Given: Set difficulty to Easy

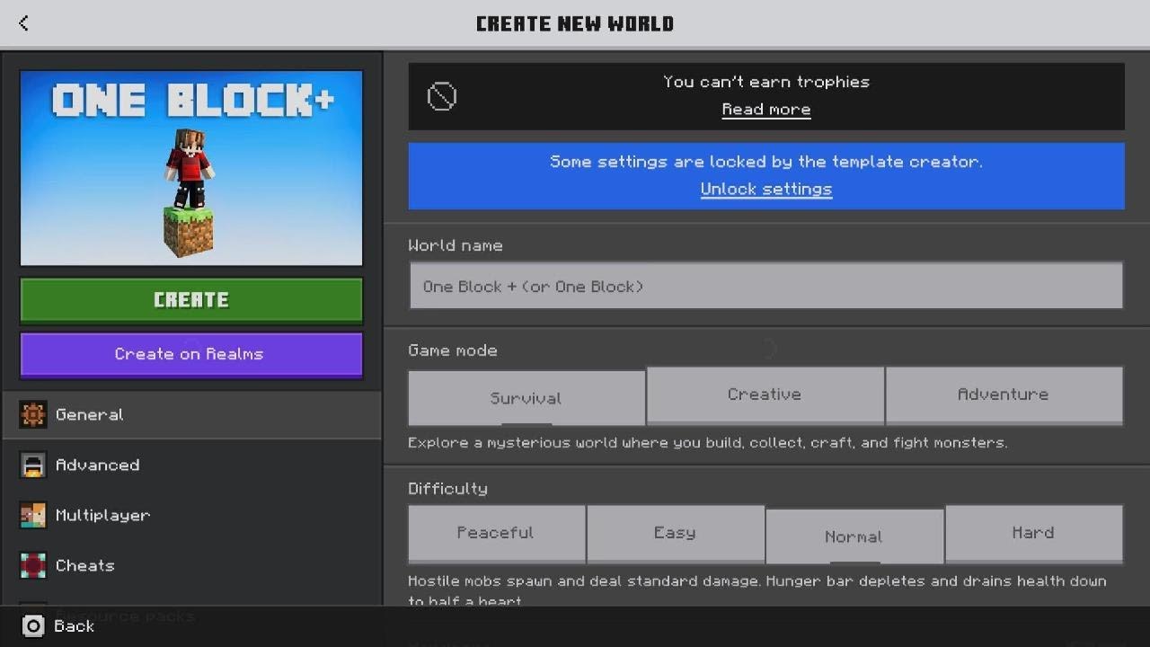Looking at the screenshot, I should pos(676,534).
